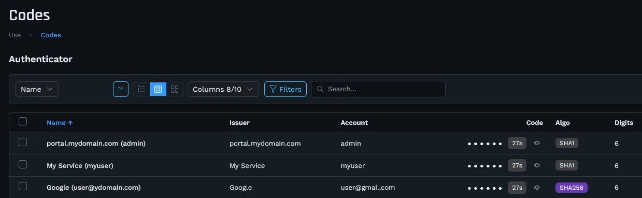Select the Google row checkbox
Screen dimensions: 642x198
click(x=23, y=186)
